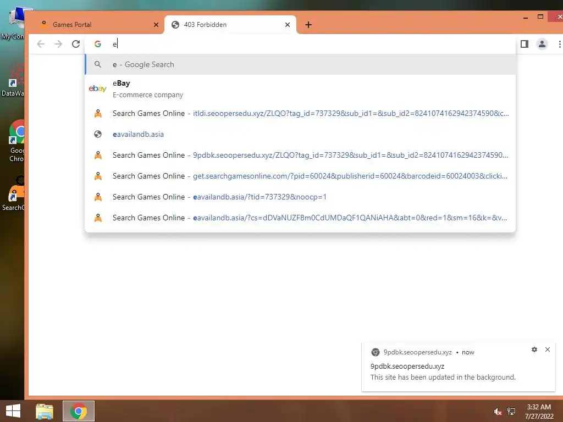
Task: Click 'This site has been updated' notification text
Action: pyautogui.click(x=443, y=377)
